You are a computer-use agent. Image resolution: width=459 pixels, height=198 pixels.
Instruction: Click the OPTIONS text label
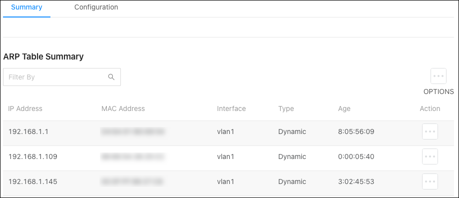point(439,91)
